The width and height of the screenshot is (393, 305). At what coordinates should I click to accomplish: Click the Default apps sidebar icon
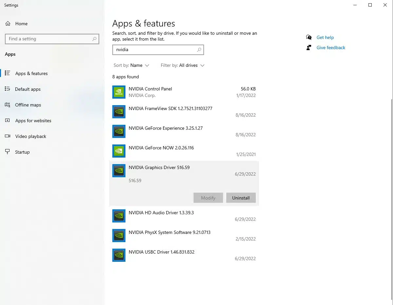pos(8,89)
